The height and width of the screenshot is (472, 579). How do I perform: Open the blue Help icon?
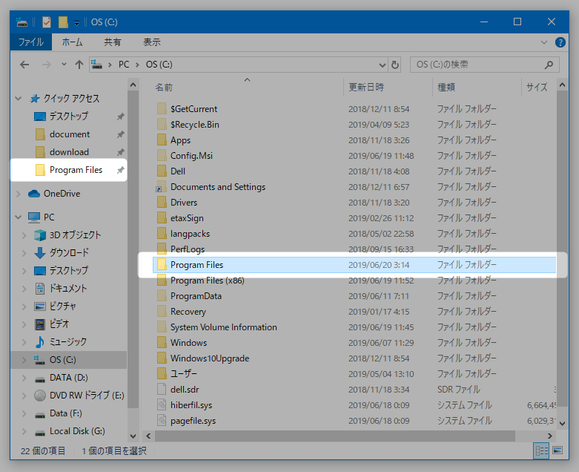point(560,42)
